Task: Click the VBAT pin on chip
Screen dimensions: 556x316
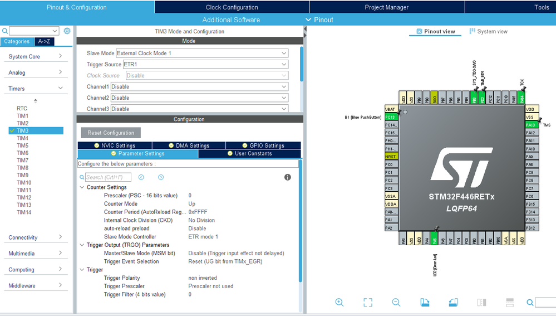Action: [391, 109]
